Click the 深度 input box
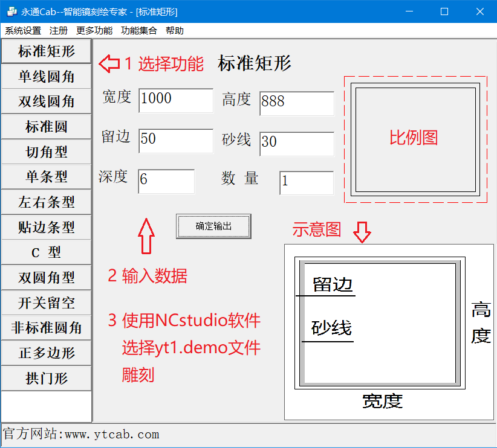Viewport: 497px width, 448px height. 166,181
